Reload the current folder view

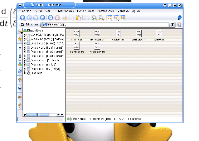coord(50,18)
